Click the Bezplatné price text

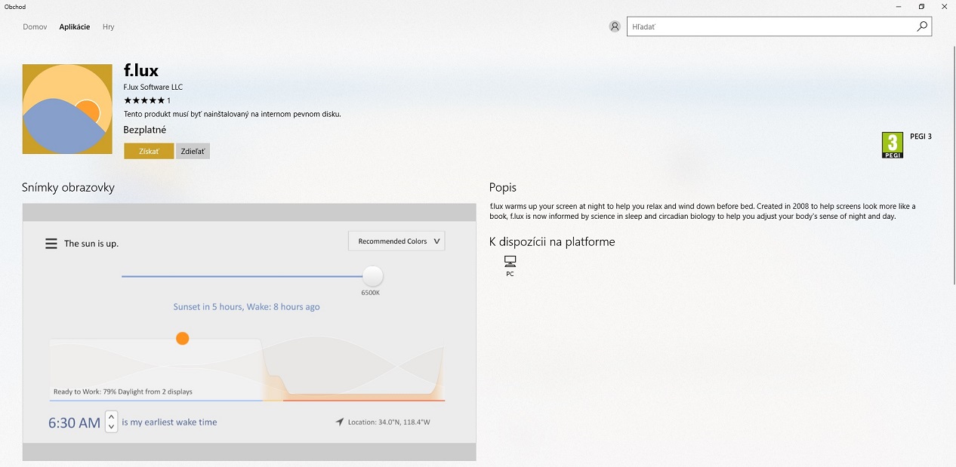tap(145, 130)
